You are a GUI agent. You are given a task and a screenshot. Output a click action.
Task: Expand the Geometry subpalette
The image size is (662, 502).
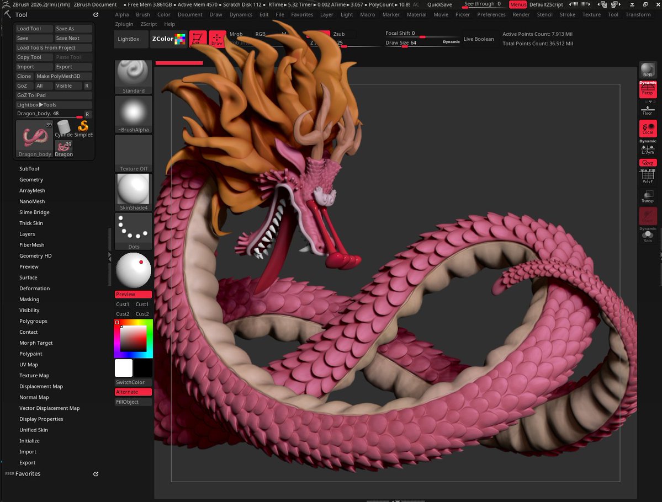pos(31,180)
